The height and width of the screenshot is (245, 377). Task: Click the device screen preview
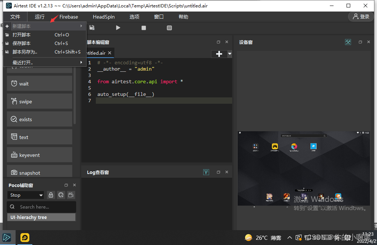click(x=304, y=168)
